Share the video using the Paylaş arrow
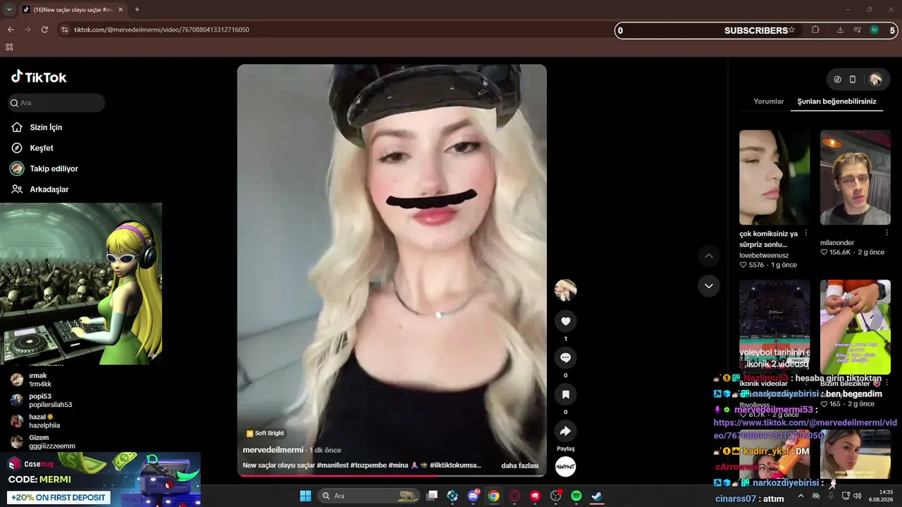Image resolution: width=902 pixels, height=507 pixels. click(565, 431)
